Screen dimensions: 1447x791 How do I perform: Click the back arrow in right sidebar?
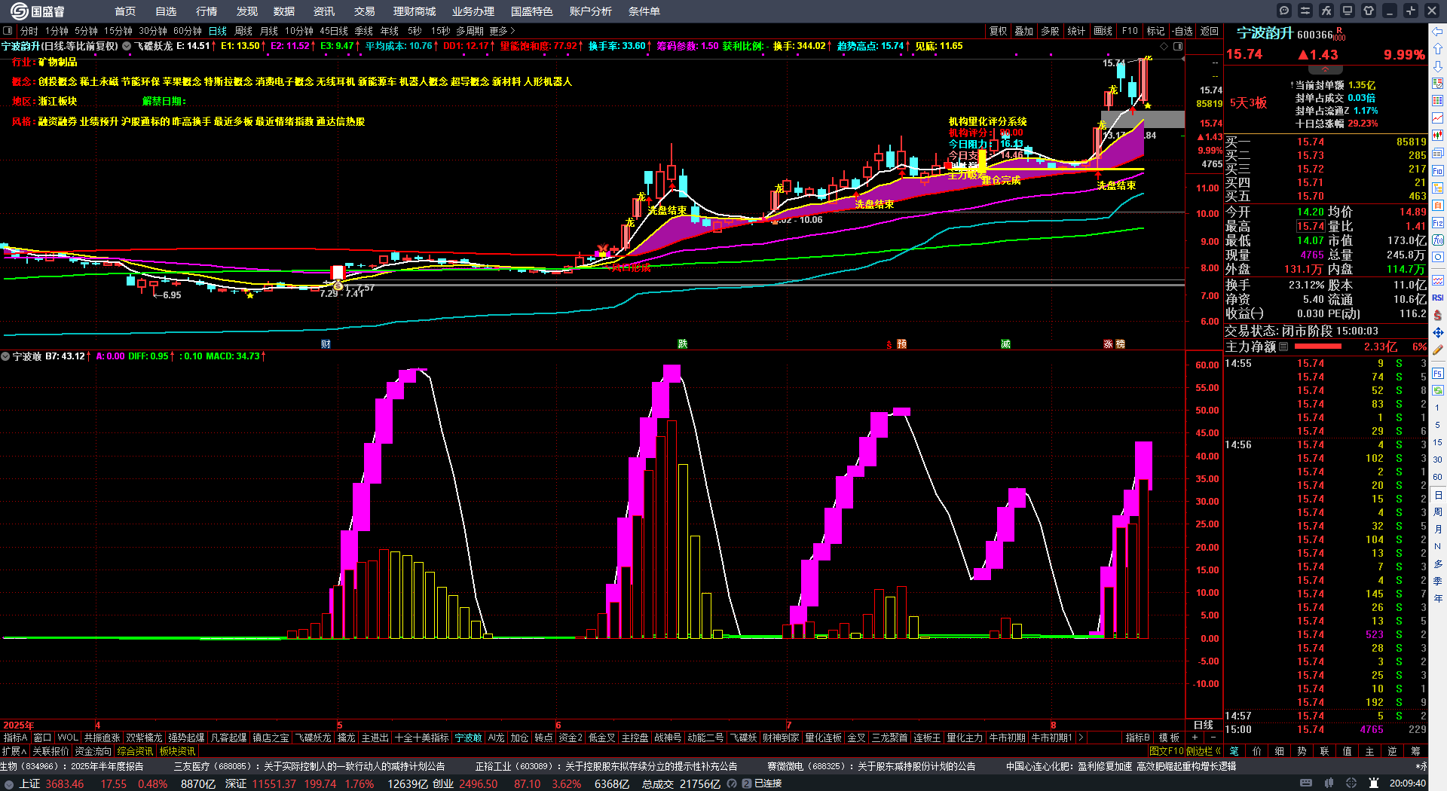pos(1438,32)
